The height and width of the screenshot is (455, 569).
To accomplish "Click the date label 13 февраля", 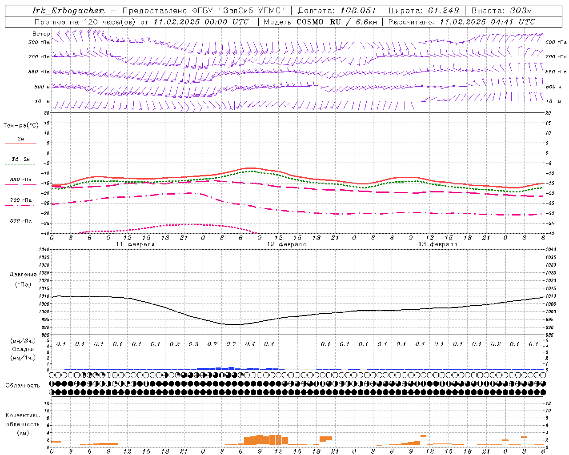I will coord(437,244).
